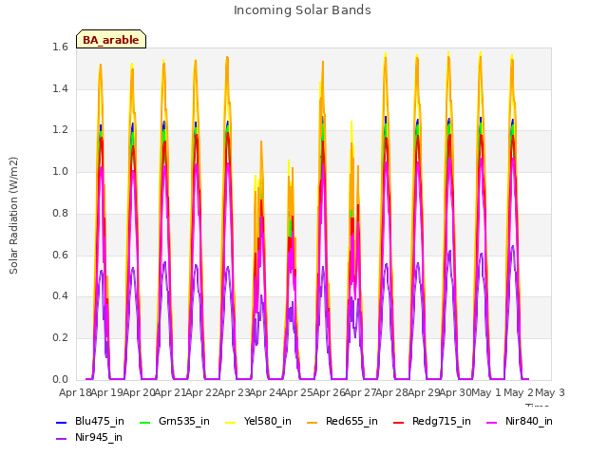Select the Redg715_in legend label
608x456 pixels.
pyautogui.click(x=442, y=422)
